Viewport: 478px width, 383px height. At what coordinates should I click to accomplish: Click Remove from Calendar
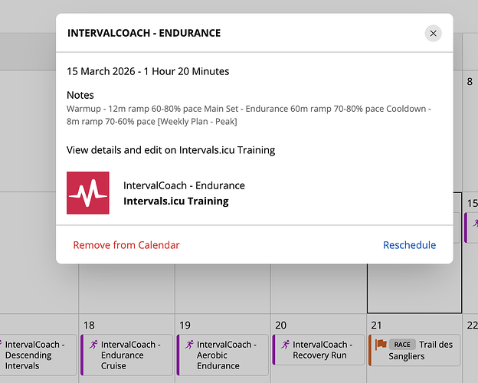[x=126, y=245]
